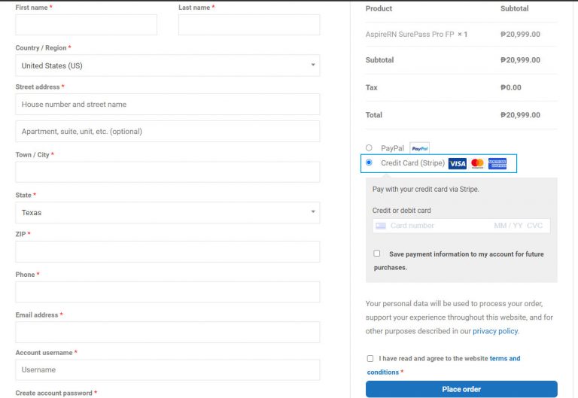Expand the State dropdown showing Texas
This screenshot has height=398, width=578.
(x=168, y=213)
